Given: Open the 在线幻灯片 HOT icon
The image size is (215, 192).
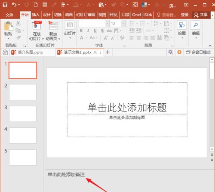Looking at the screenshot, I should coord(37,25).
